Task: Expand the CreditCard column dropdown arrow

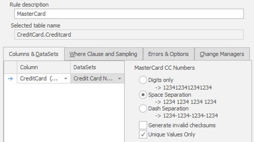Action: 66,79
